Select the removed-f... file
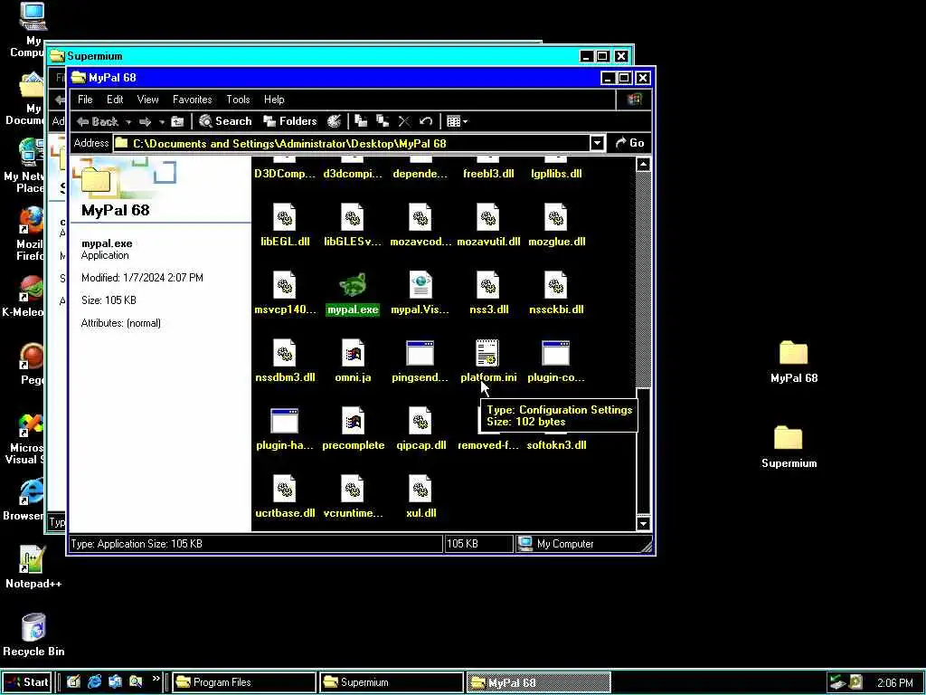The image size is (926, 695). tap(488, 445)
